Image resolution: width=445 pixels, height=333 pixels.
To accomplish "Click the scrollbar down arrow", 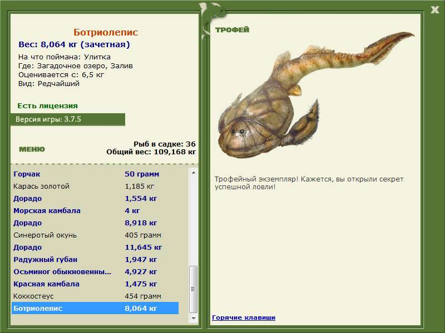I will tap(193, 318).
